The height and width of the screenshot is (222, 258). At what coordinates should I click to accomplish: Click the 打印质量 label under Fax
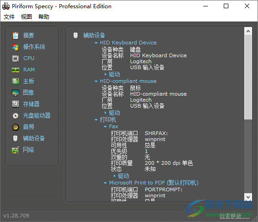click(x=121, y=163)
